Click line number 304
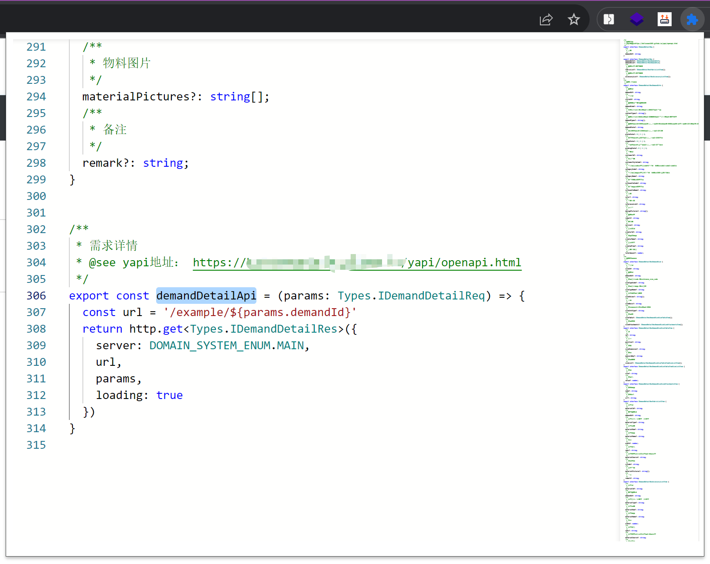Screen dimensions: 710x564 click(x=36, y=262)
